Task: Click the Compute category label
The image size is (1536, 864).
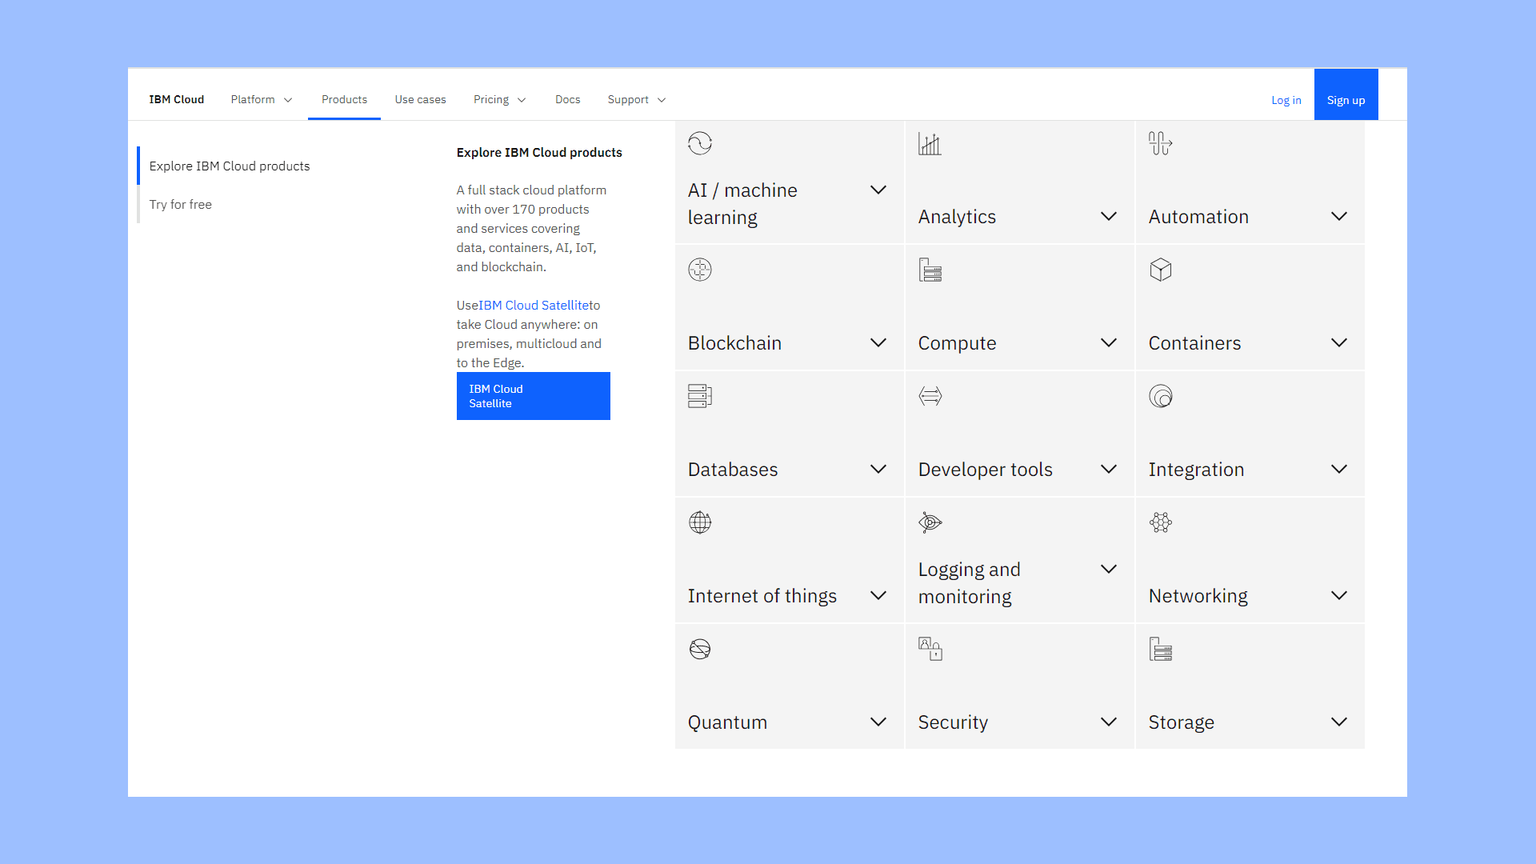Action: click(x=957, y=343)
